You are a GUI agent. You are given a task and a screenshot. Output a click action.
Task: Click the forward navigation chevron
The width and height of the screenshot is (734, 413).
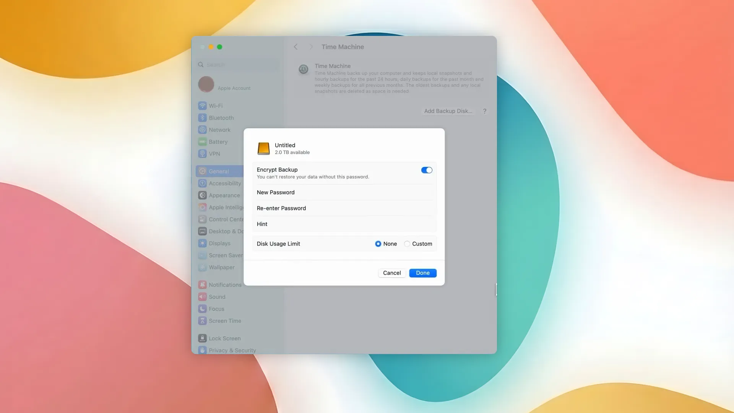[x=312, y=47]
